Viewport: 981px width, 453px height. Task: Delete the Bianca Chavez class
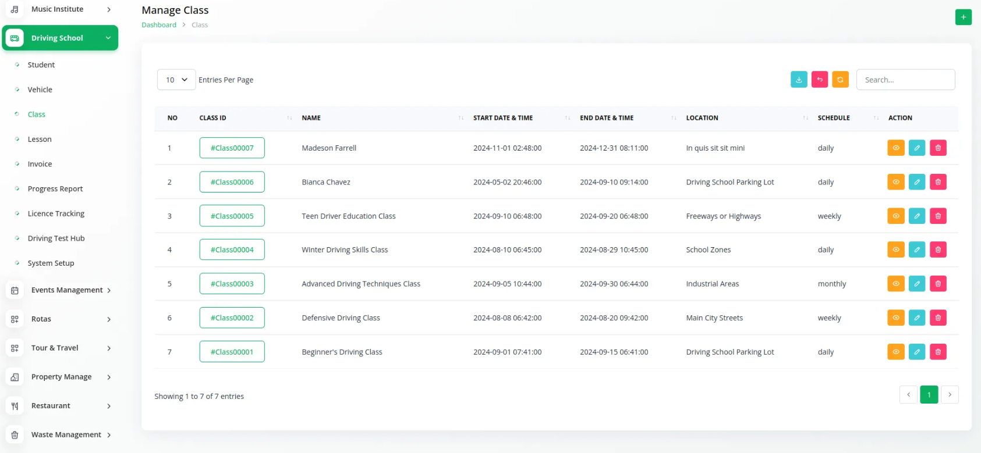pos(938,182)
